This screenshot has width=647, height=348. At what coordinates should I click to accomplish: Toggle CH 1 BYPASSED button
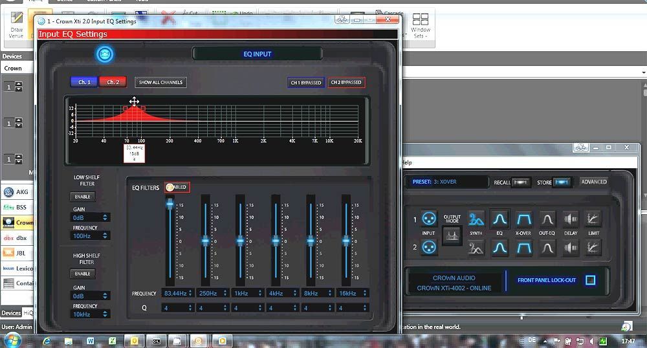click(306, 83)
